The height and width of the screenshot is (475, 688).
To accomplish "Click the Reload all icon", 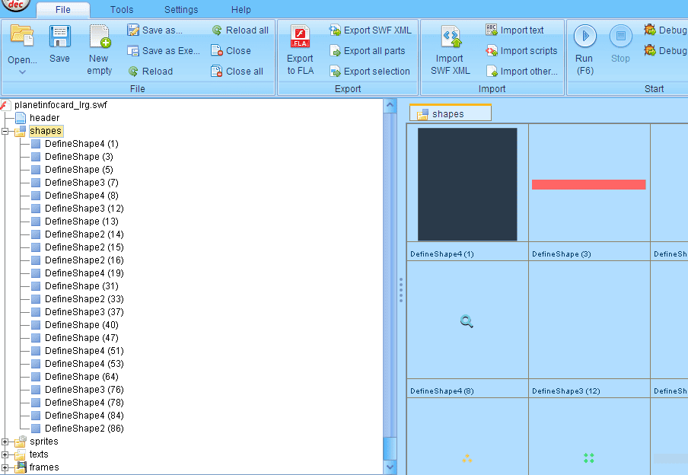I will click(217, 30).
